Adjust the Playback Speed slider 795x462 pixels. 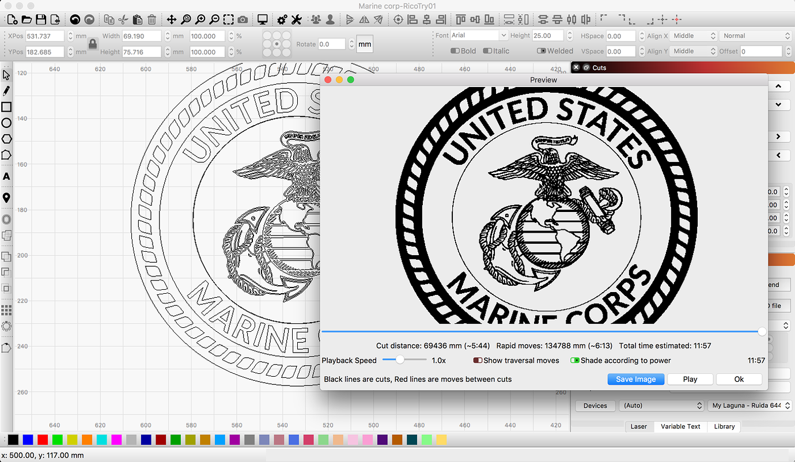(x=404, y=360)
